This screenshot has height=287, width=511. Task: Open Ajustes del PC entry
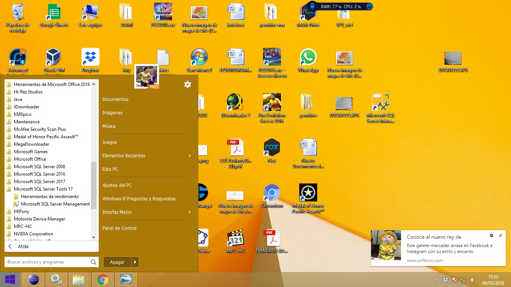tap(117, 185)
